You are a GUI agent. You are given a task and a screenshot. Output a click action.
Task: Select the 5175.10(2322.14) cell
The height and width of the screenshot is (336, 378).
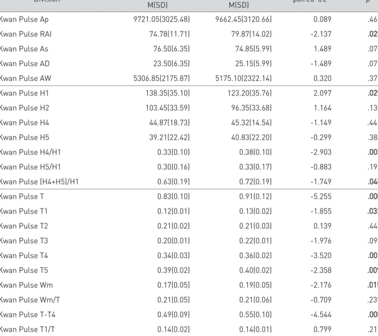click(x=243, y=78)
